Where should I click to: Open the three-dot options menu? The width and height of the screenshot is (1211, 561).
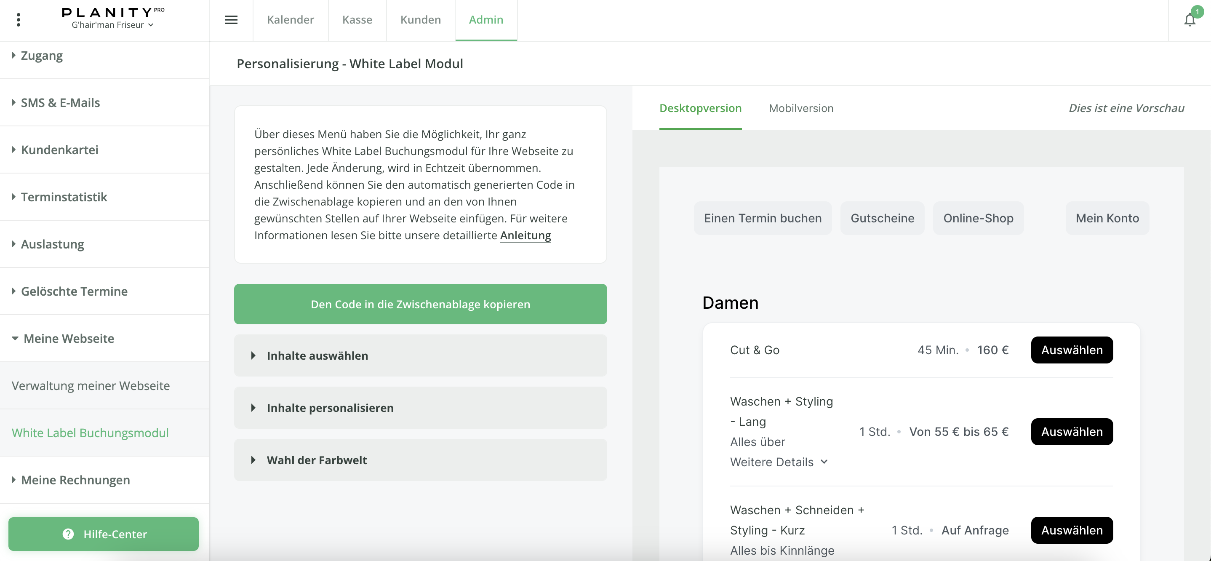click(x=19, y=20)
